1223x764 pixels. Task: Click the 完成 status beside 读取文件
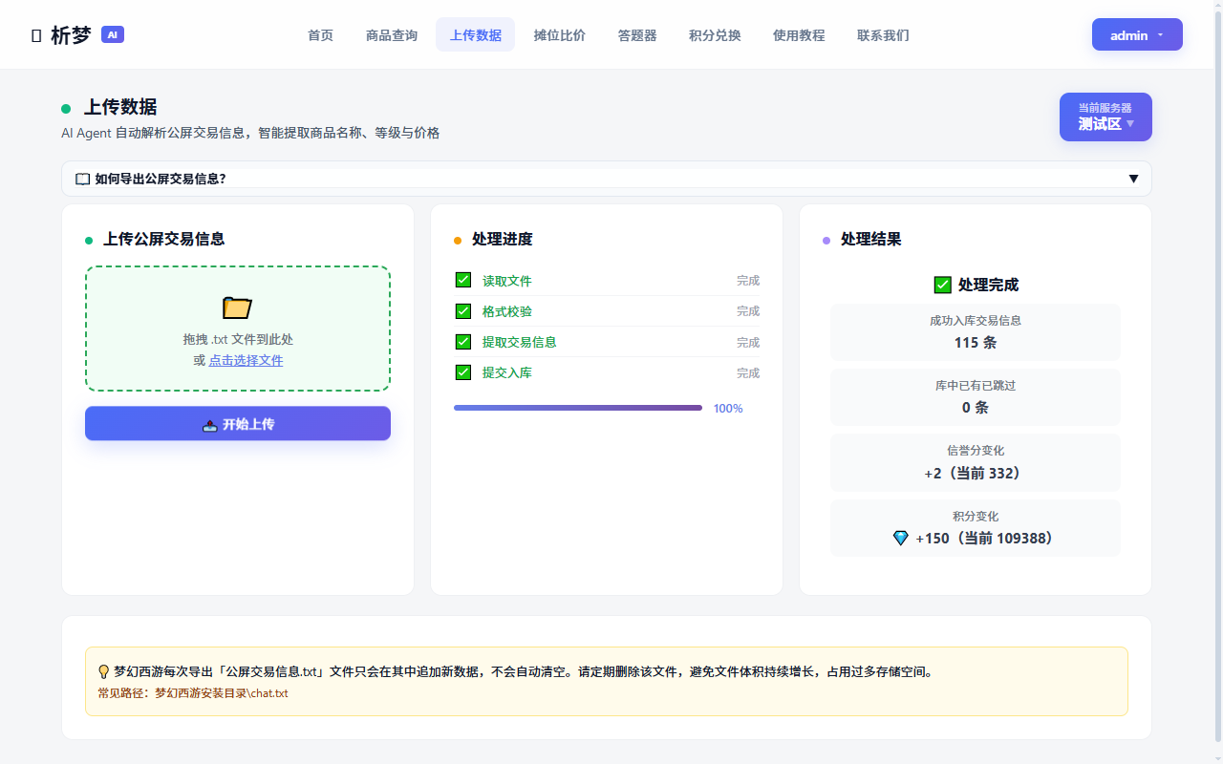pos(748,281)
